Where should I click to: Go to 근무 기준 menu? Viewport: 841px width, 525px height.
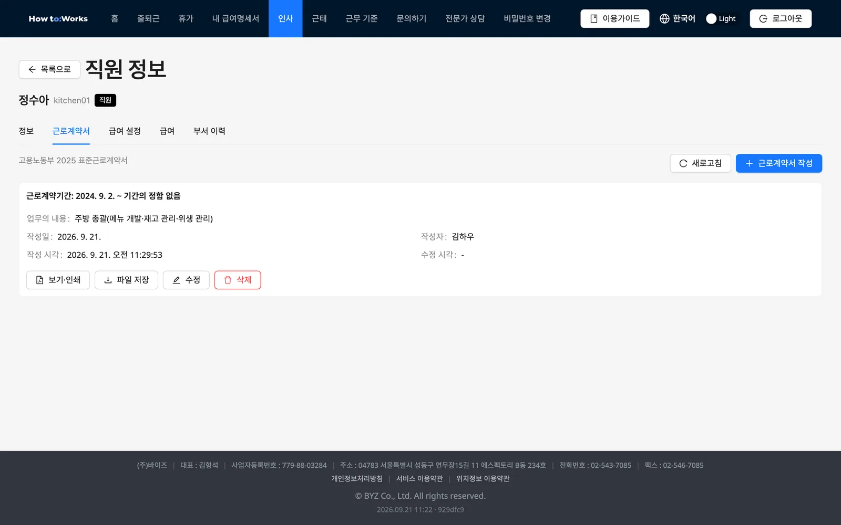(362, 18)
